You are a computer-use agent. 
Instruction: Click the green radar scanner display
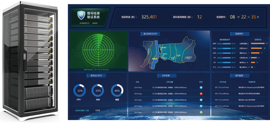tap(98, 50)
